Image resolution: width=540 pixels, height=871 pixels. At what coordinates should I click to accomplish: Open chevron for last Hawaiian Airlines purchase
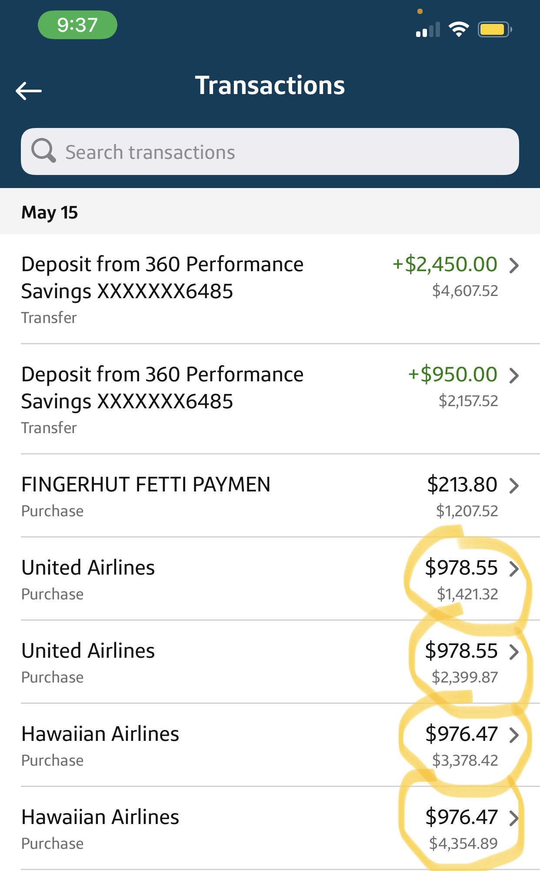pyautogui.click(x=514, y=818)
